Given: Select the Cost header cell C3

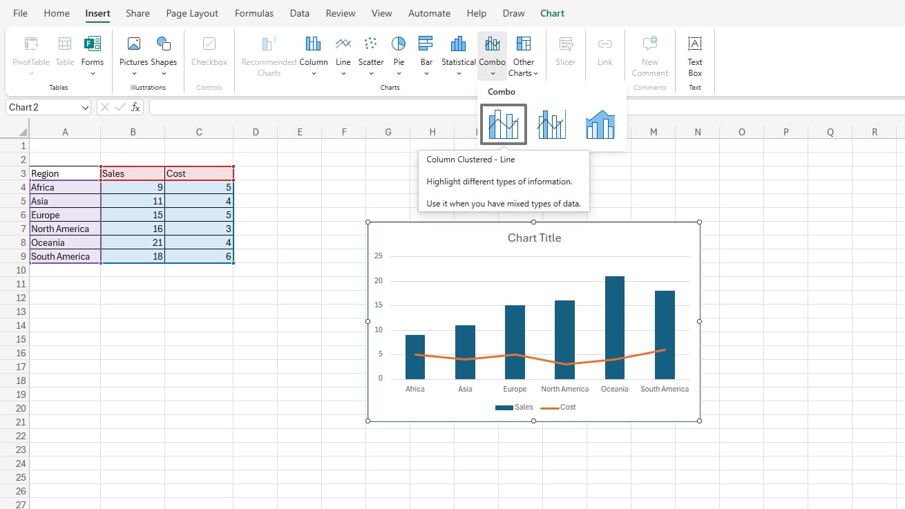Looking at the screenshot, I should [199, 173].
